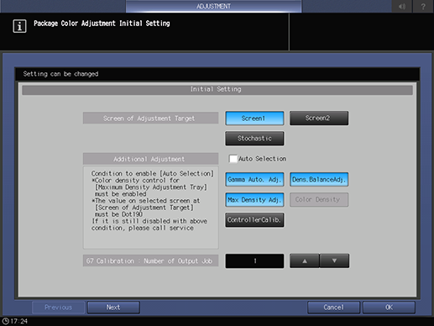Switch to the ADJUSTMENT tab
434x326 pixels.
213,6
